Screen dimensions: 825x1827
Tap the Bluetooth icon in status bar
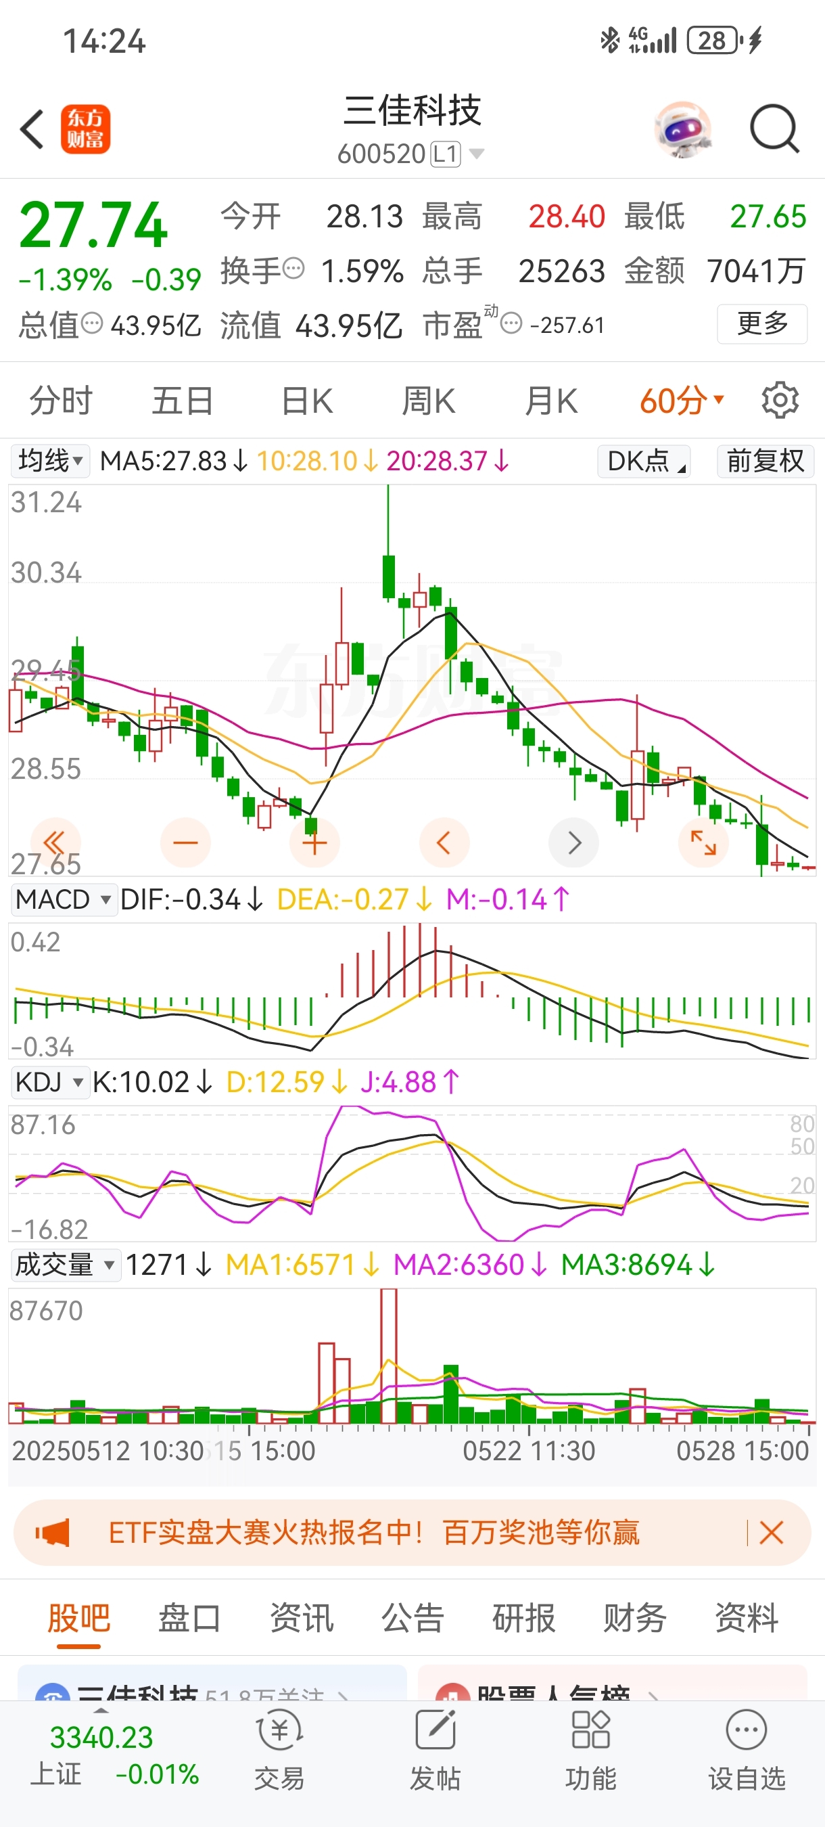pyautogui.click(x=609, y=41)
